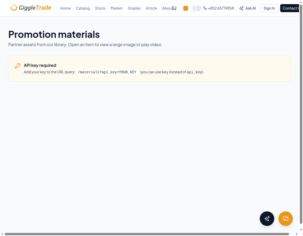Image resolution: width=303 pixels, height=236 pixels.
Task: Expand the Catalog navigation item
Action: 83,8
